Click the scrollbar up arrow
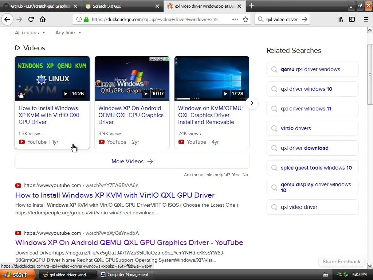This screenshot has height=280, width=373. tap(370, 30)
